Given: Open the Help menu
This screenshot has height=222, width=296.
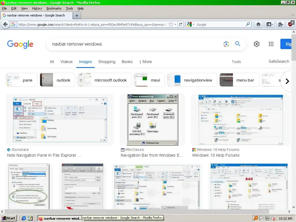Looking at the screenshot, I should click(x=80, y=8).
